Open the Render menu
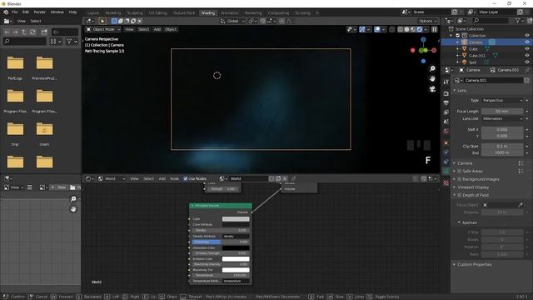533x300 pixels. [39, 12]
